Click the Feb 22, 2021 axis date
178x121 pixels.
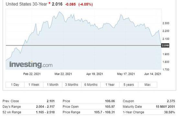click(x=32, y=74)
